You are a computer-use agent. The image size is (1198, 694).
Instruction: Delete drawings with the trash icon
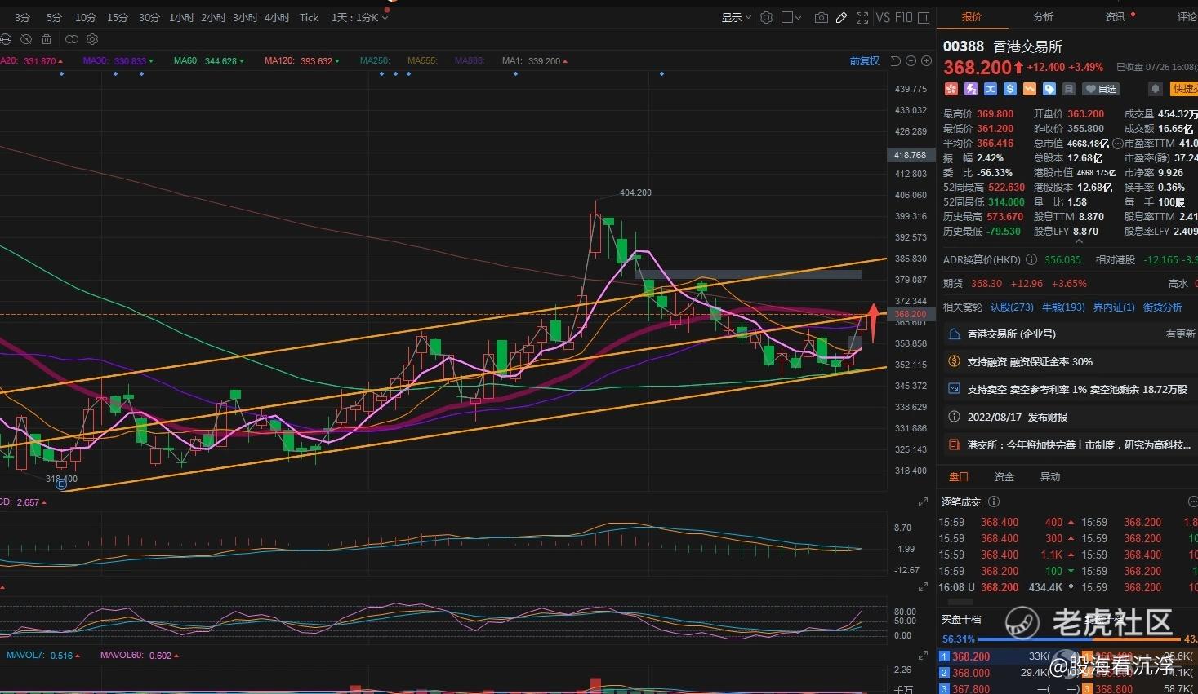click(x=47, y=39)
